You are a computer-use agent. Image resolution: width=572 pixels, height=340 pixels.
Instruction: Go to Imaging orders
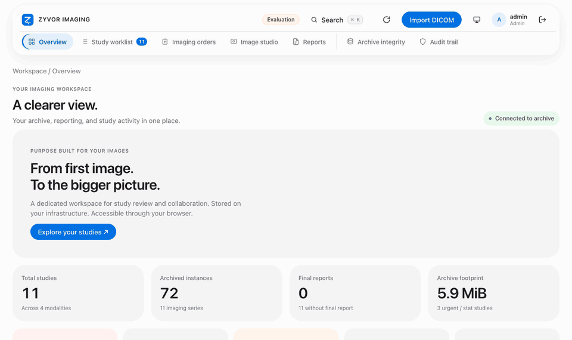click(x=189, y=42)
